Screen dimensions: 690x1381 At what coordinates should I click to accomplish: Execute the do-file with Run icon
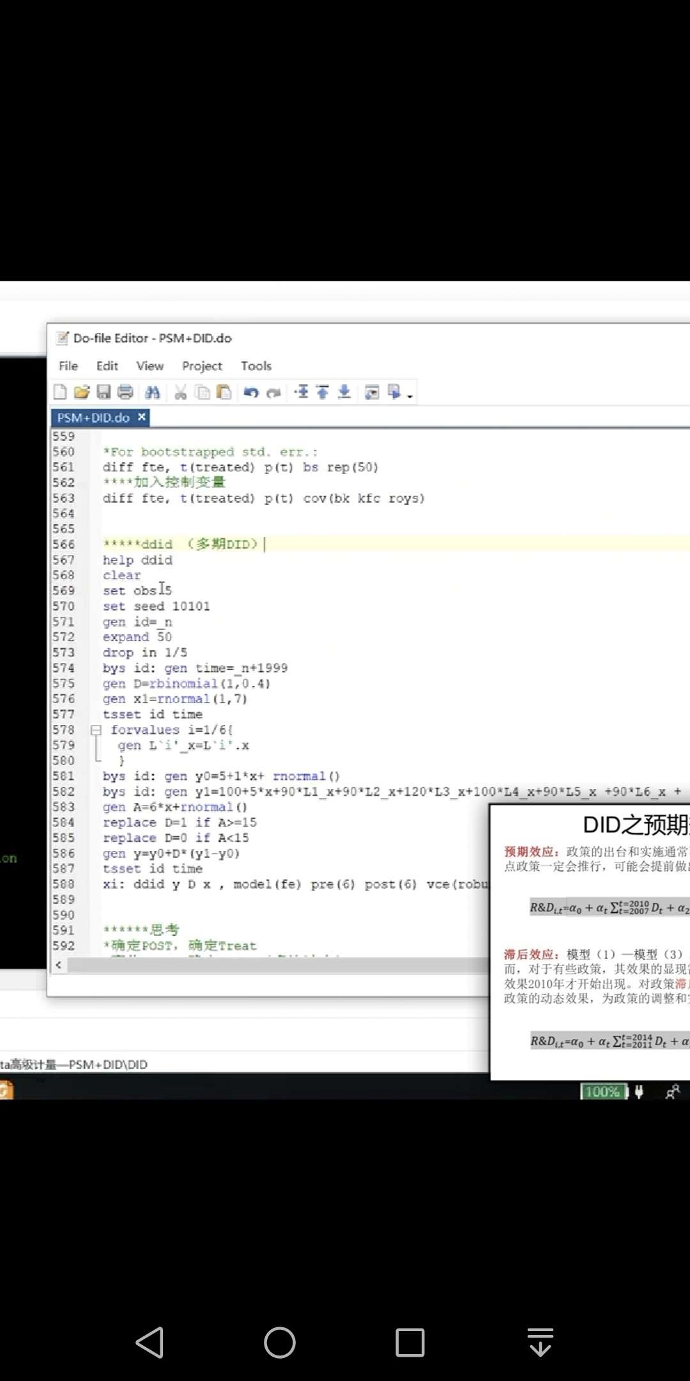click(394, 392)
